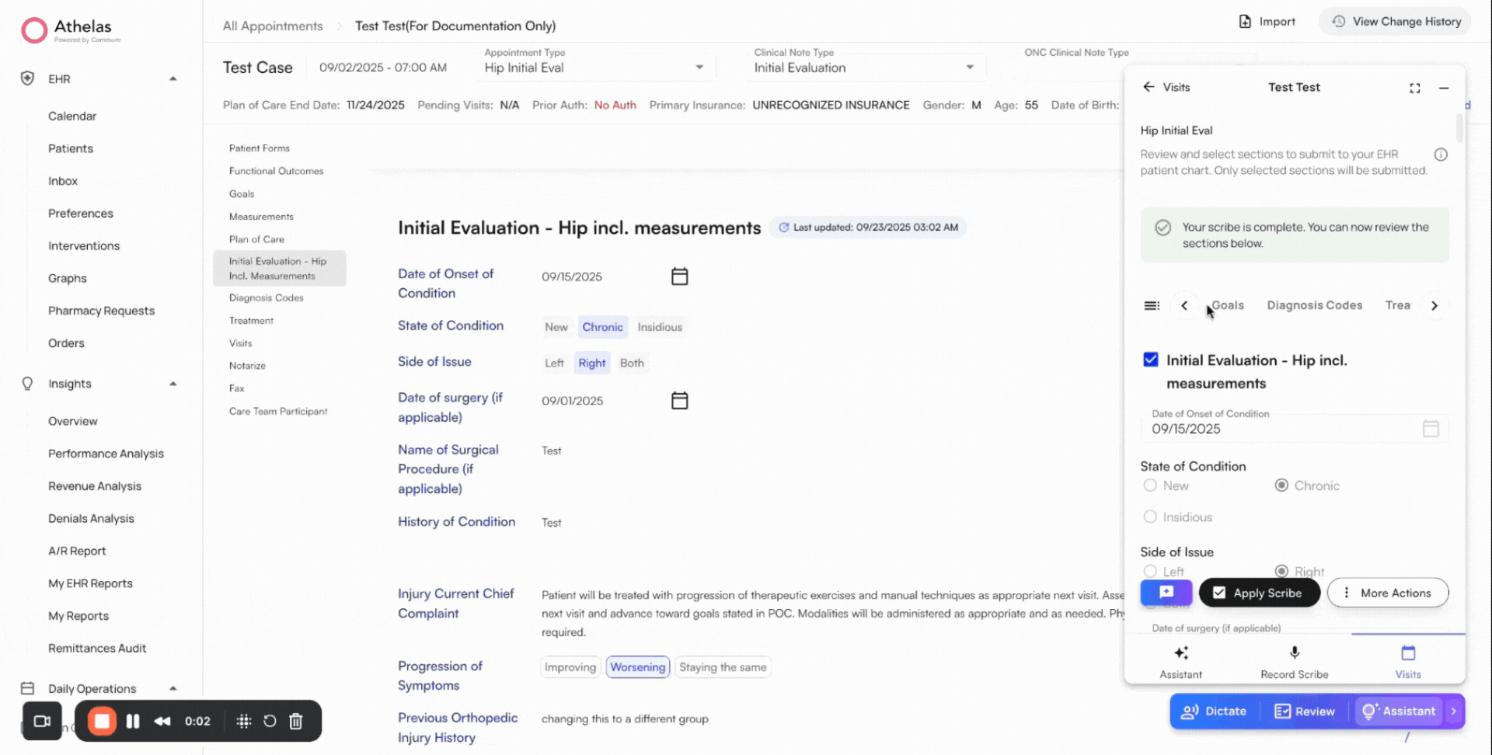
Task: Click the Record Scribe microphone icon
Action: (x=1295, y=653)
